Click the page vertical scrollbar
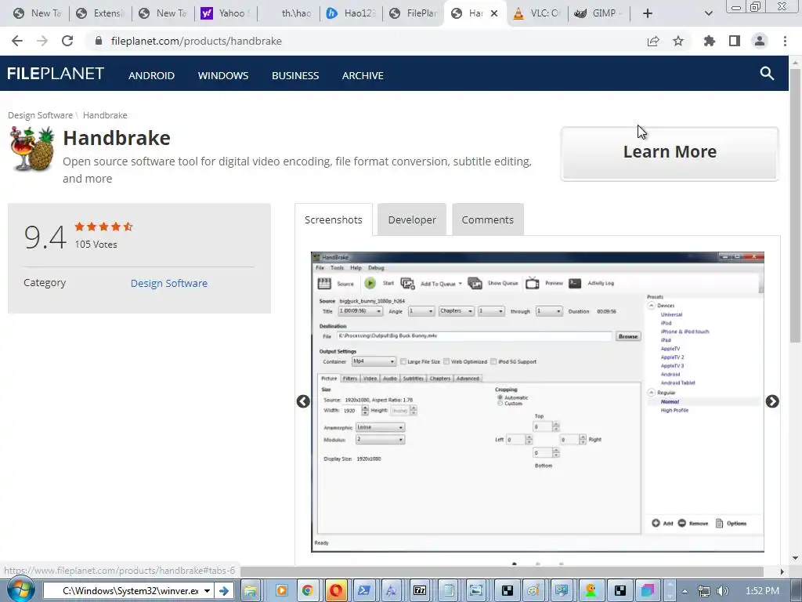The width and height of the screenshot is (802, 602). coord(795,205)
